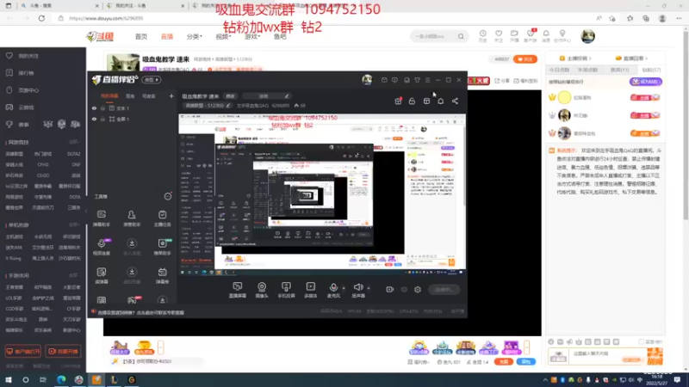
Task: Toggle the lock on 文本 1 layer
Action: [102, 108]
